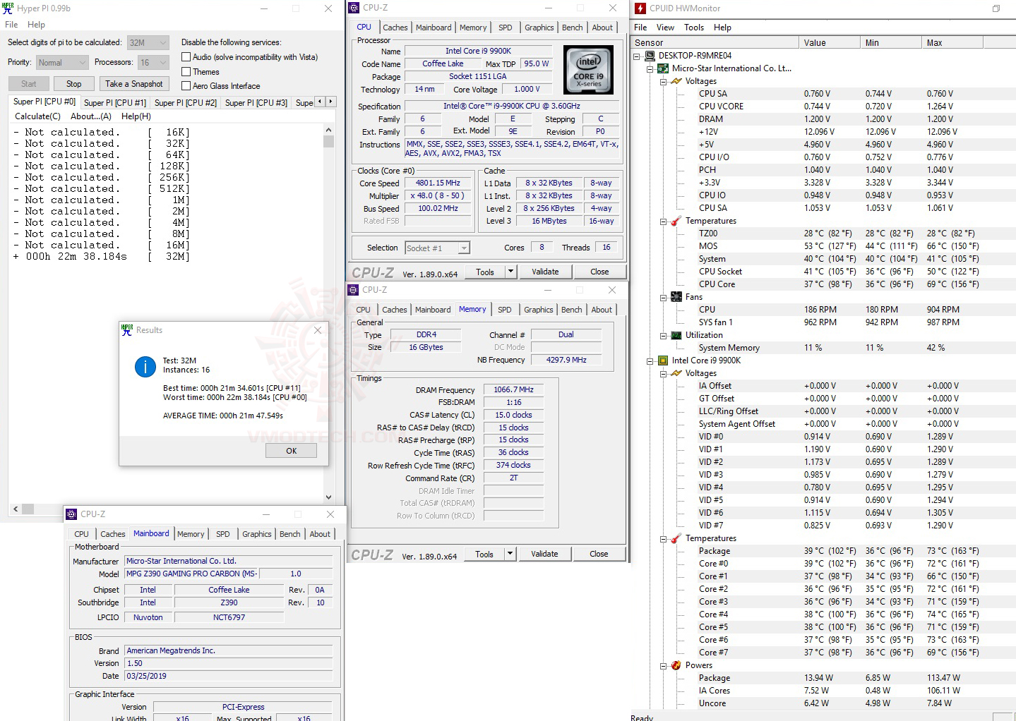
Task: Click the Intel Core i9 9900K chip icon
Action: point(663,360)
